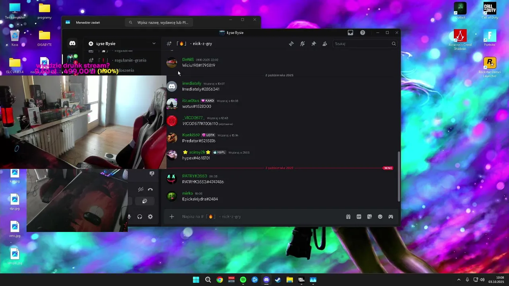The width and height of the screenshot is (509, 286).
Task: Open GIF picker icon
Action: click(359, 216)
